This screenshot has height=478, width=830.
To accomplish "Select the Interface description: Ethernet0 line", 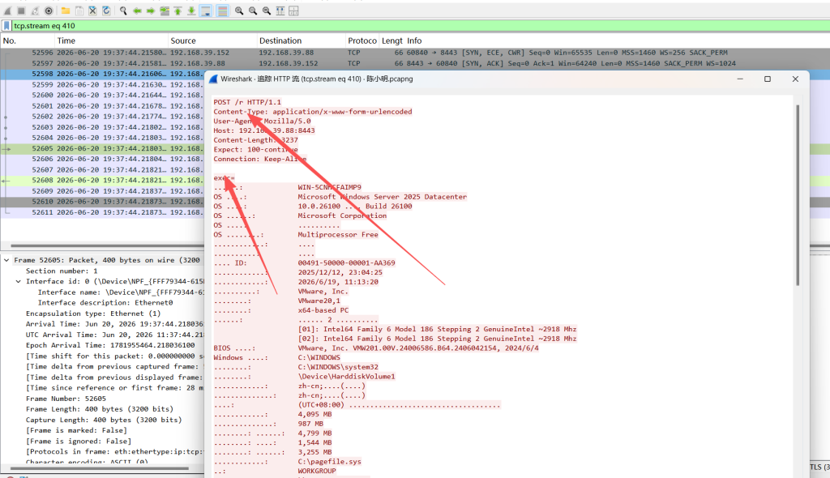I will tap(105, 303).
